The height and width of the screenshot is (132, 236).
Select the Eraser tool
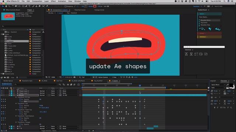(x=39, y=6)
